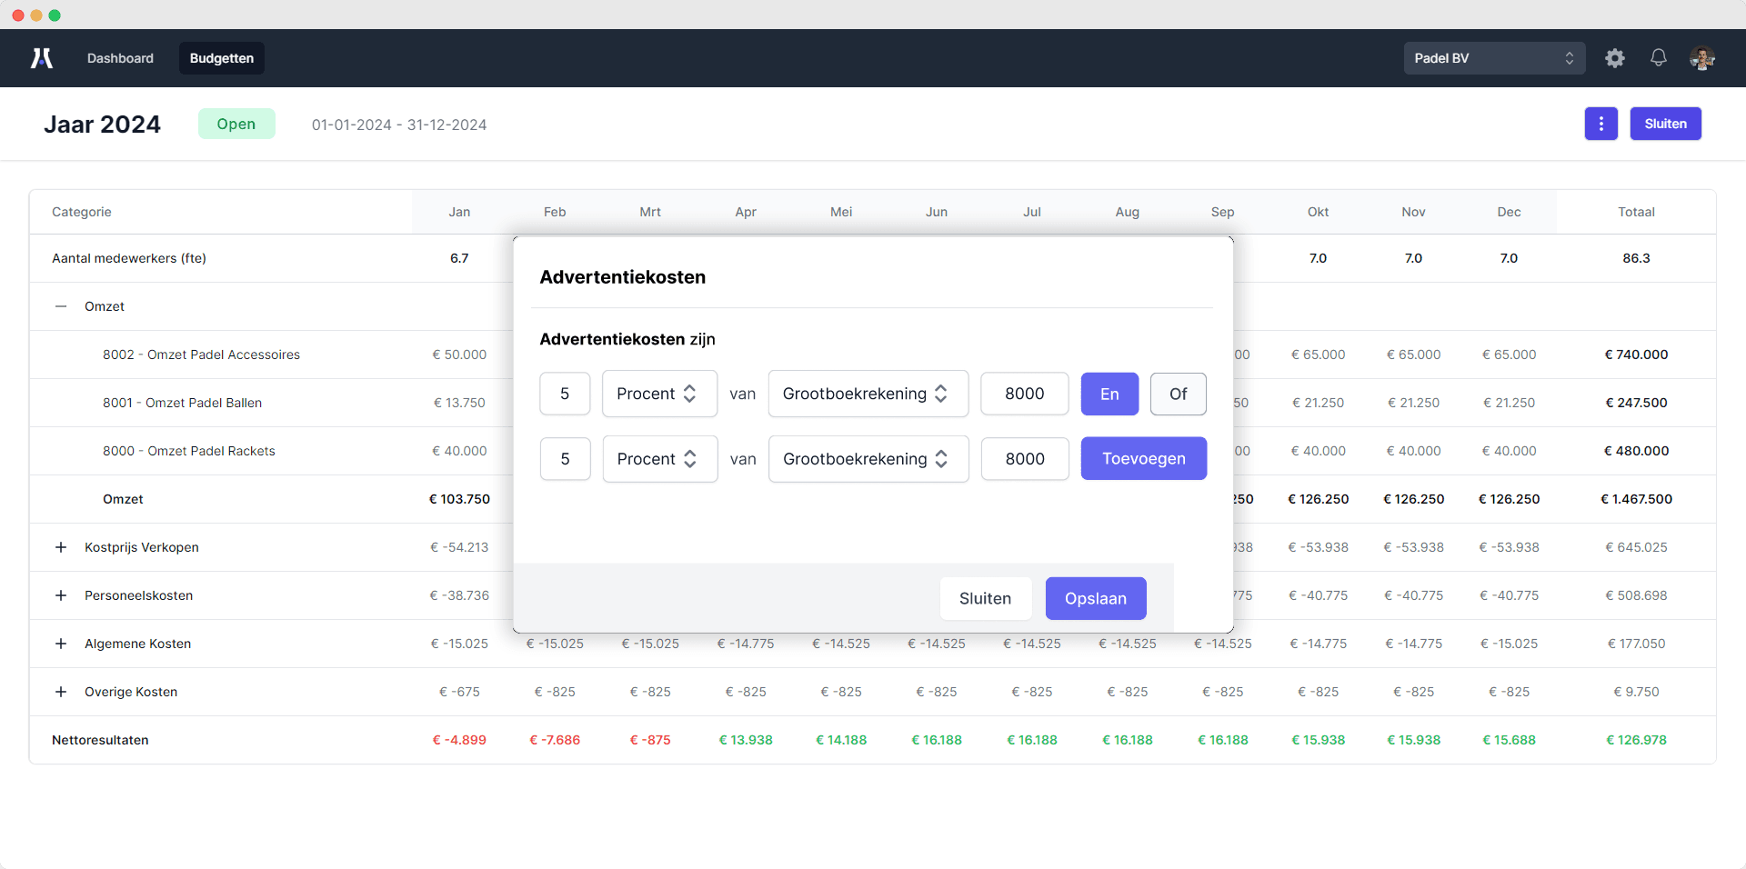Open the settings gear icon
The width and height of the screenshot is (1746, 869).
tap(1614, 58)
